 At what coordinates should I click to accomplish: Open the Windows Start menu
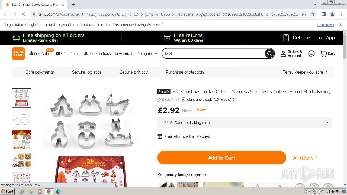7,191
